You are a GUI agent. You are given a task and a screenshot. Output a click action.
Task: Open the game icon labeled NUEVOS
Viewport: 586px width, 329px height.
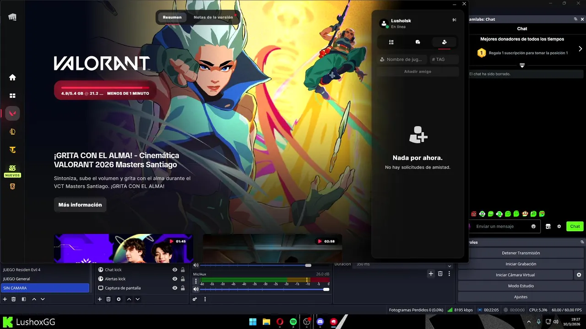pos(12,171)
